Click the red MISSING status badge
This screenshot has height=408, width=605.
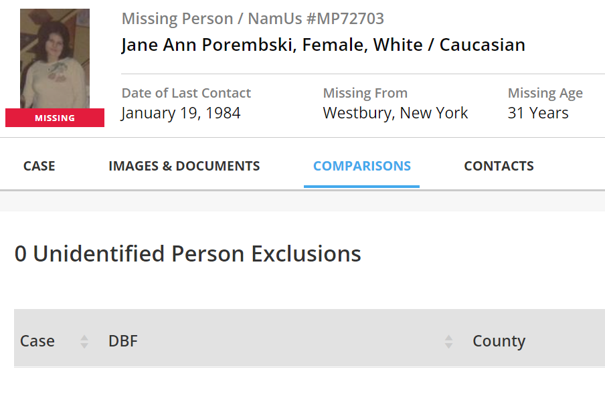coord(55,118)
